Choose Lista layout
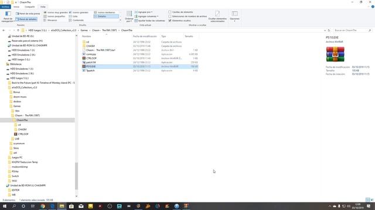Screen dimensions: 375x210 [x=73, y=16]
